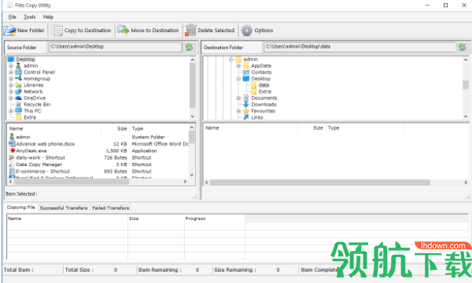472x283 pixels.
Task: Expand the Homegroup node in source tree
Action: (x=11, y=79)
